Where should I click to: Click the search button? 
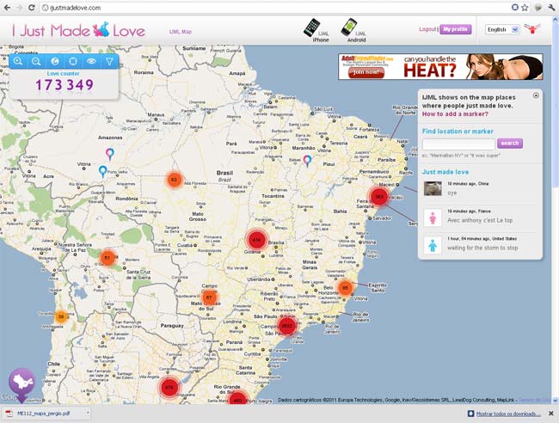[x=510, y=144]
